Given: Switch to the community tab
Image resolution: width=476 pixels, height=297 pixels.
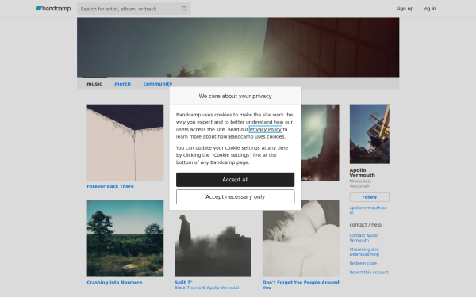Looking at the screenshot, I should tap(158, 84).
